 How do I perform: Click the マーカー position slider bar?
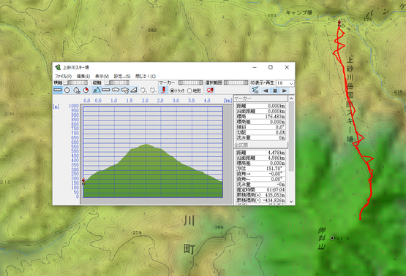pyautogui.click(x=190, y=83)
